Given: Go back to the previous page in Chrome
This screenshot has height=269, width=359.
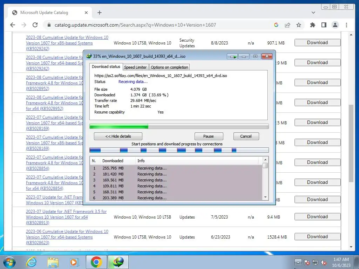Looking at the screenshot, I should pos(13,25).
